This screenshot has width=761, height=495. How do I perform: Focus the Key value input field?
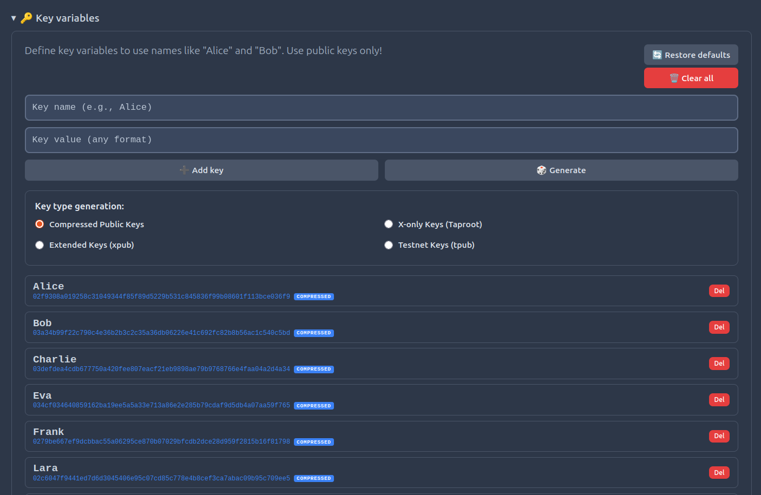click(381, 140)
